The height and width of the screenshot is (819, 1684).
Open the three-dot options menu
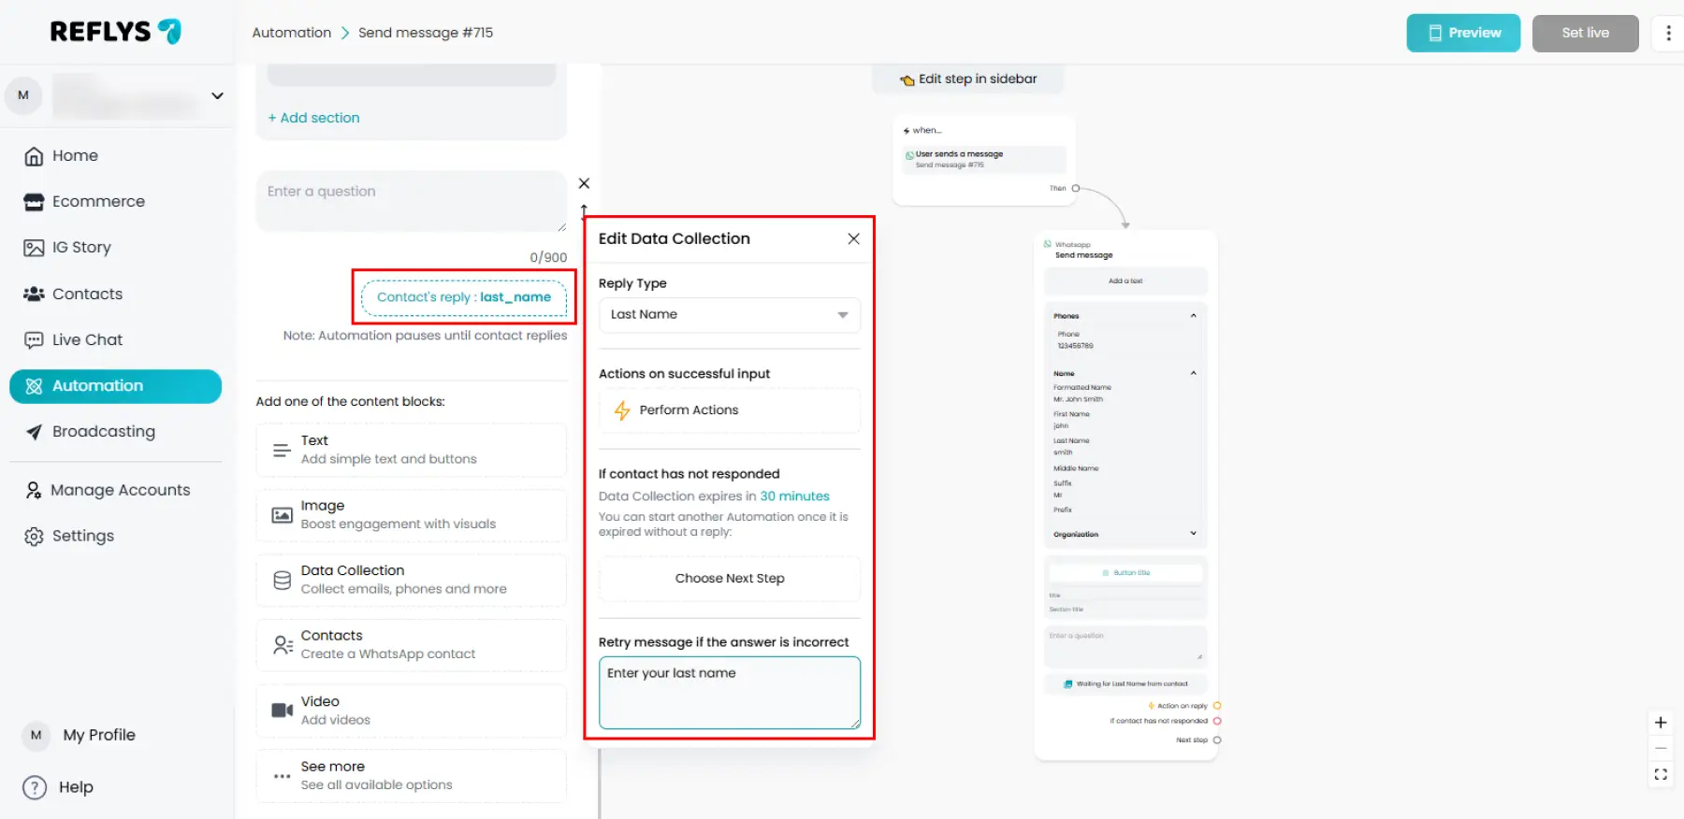click(x=1668, y=33)
